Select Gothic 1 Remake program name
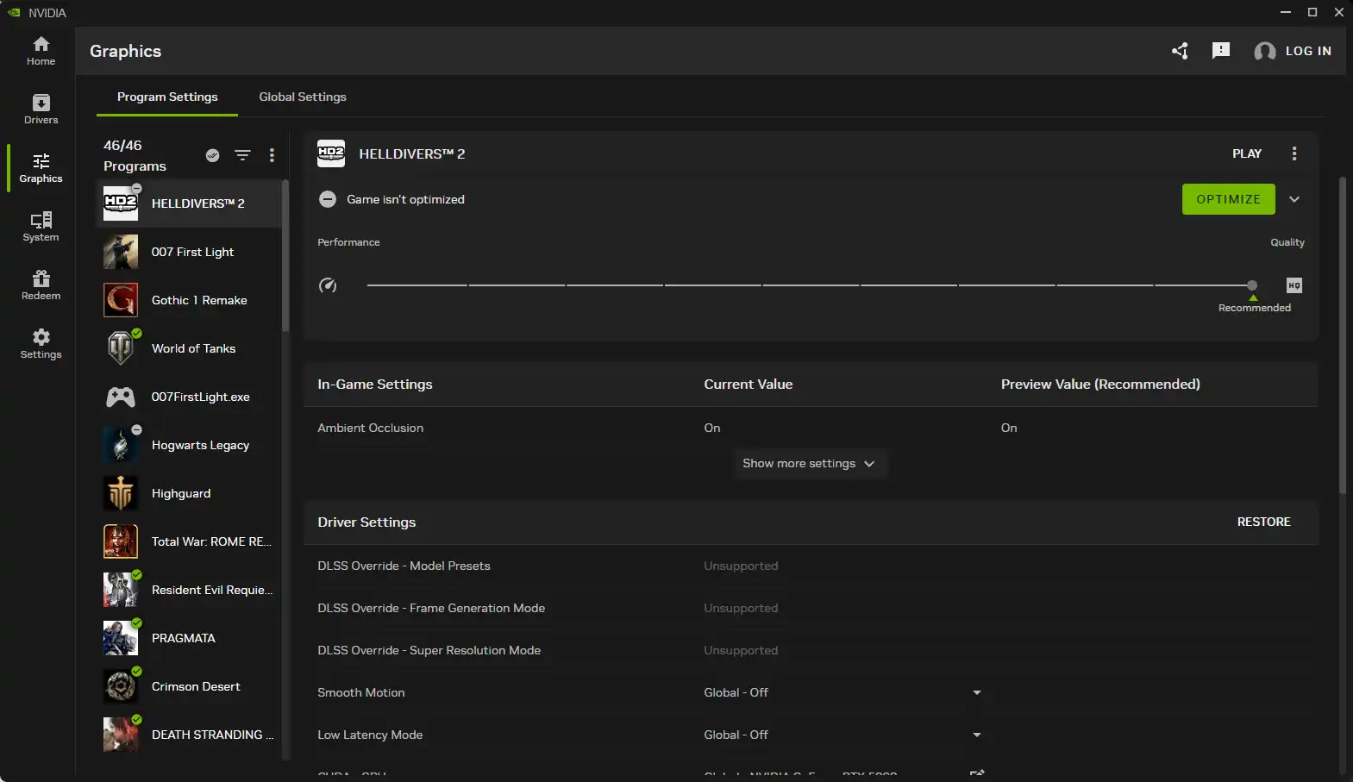Image resolution: width=1353 pixels, height=782 pixels. (199, 300)
